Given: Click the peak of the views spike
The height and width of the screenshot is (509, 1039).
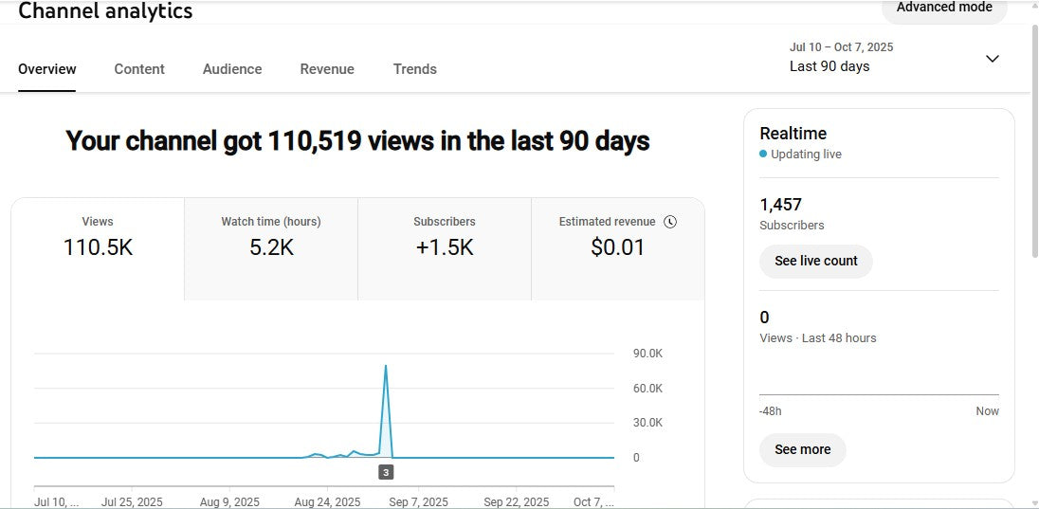Looking at the screenshot, I should point(386,366).
